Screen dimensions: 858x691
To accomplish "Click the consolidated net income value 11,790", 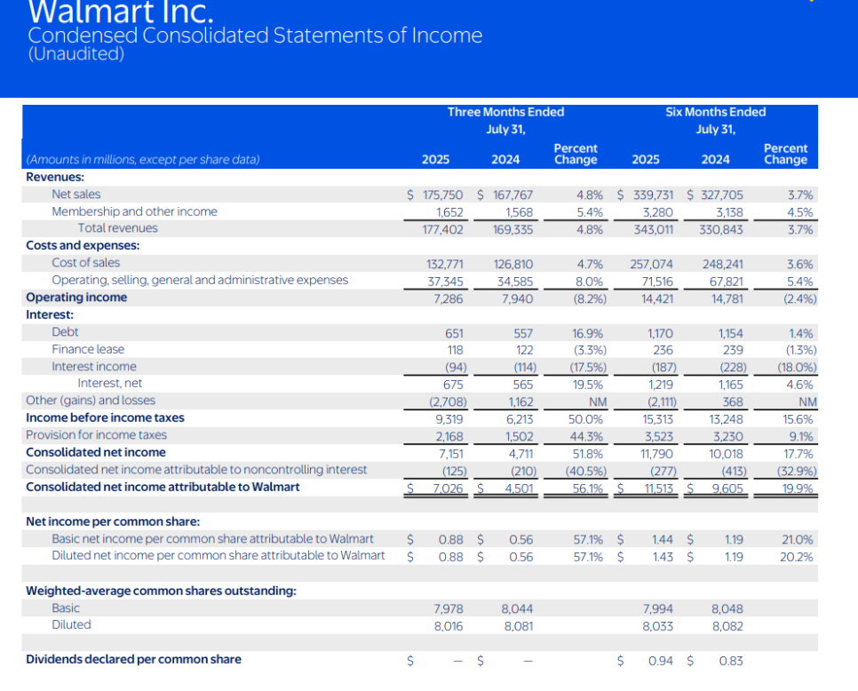I will click(x=656, y=454).
